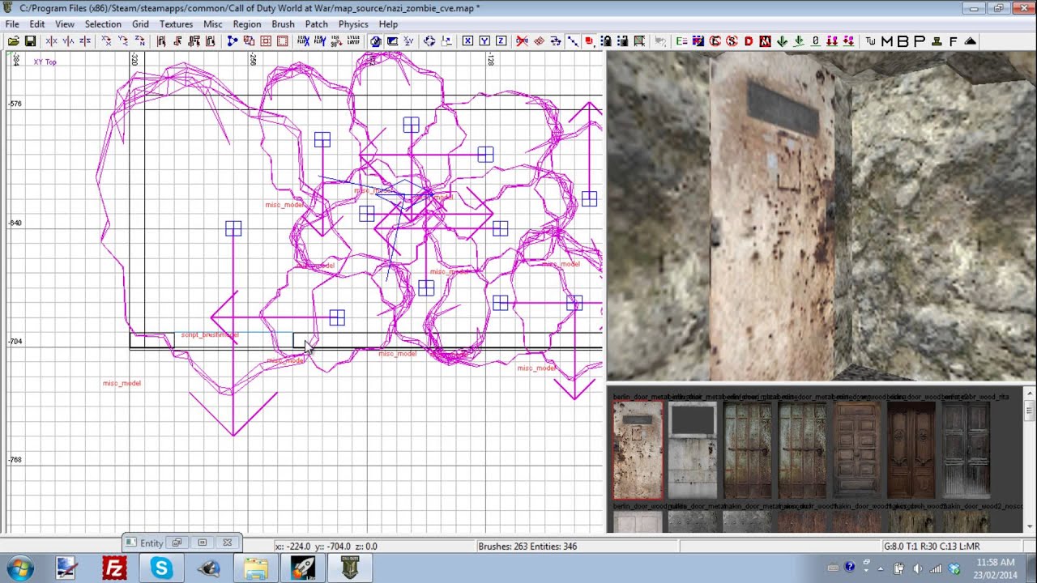Screen dimensions: 1037x583
Task: Click the Tex rotate 90 toolbar icon
Action: [x=336, y=41]
